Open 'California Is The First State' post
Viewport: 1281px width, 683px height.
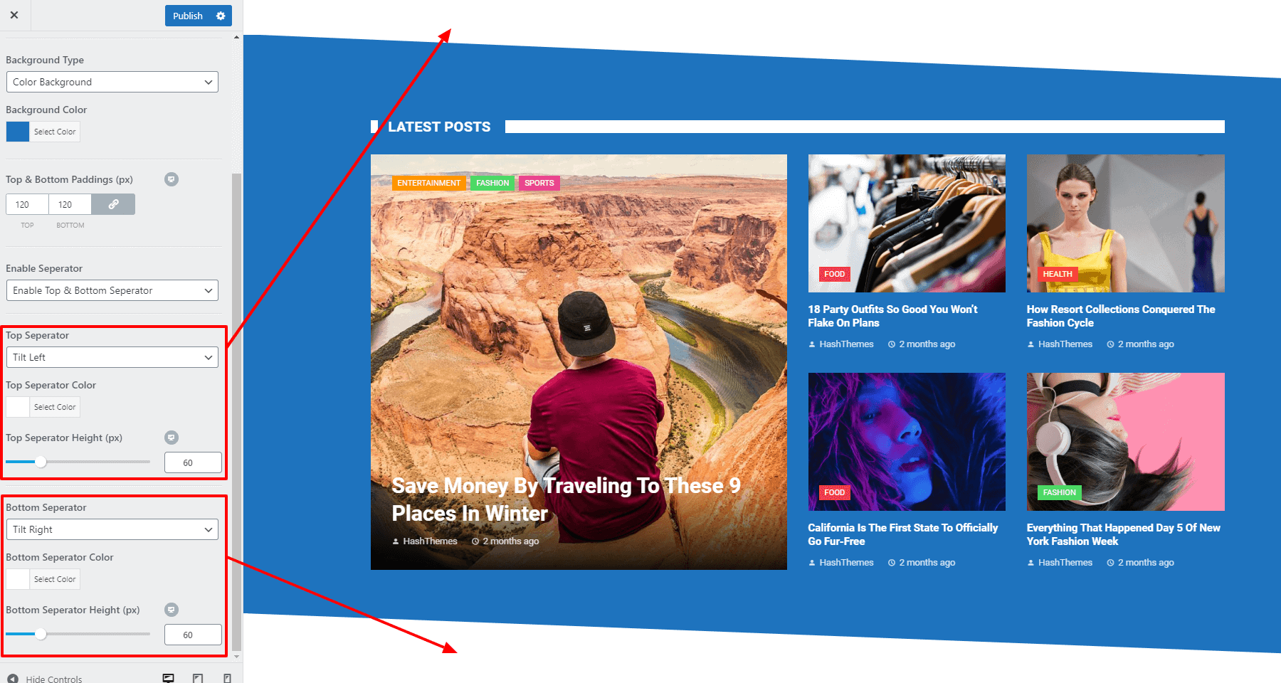[x=903, y=534]
